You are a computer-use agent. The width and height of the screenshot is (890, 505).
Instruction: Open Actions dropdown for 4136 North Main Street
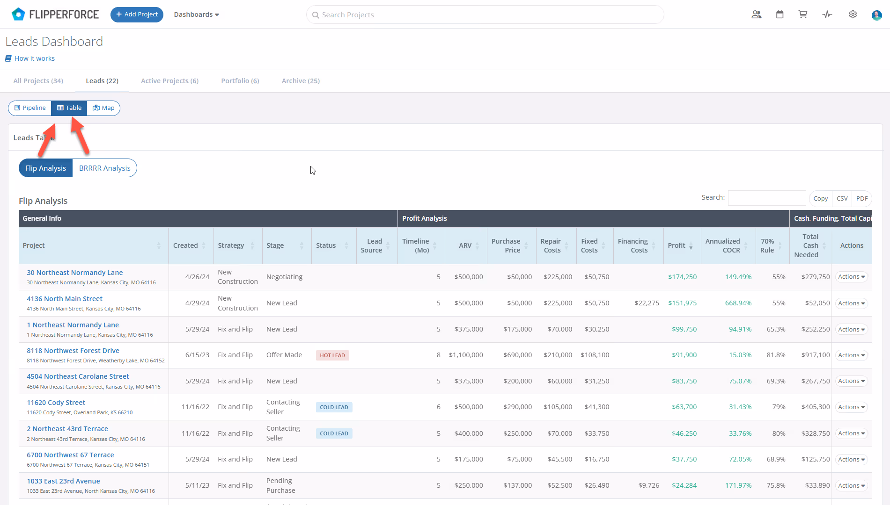click(x=852, y=303)
